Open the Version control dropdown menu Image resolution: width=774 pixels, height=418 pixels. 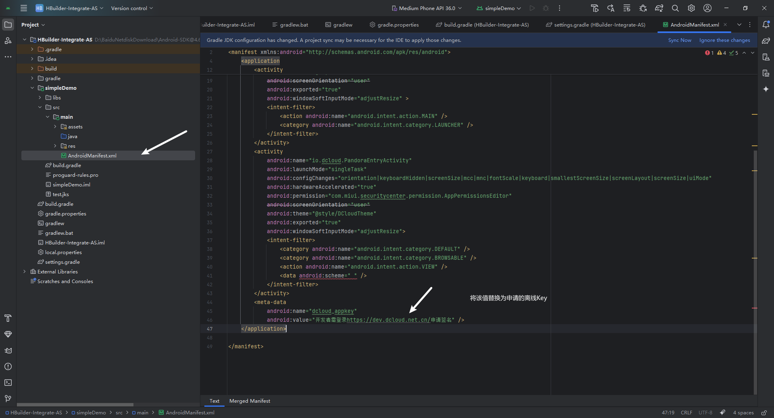click(132, 8)
